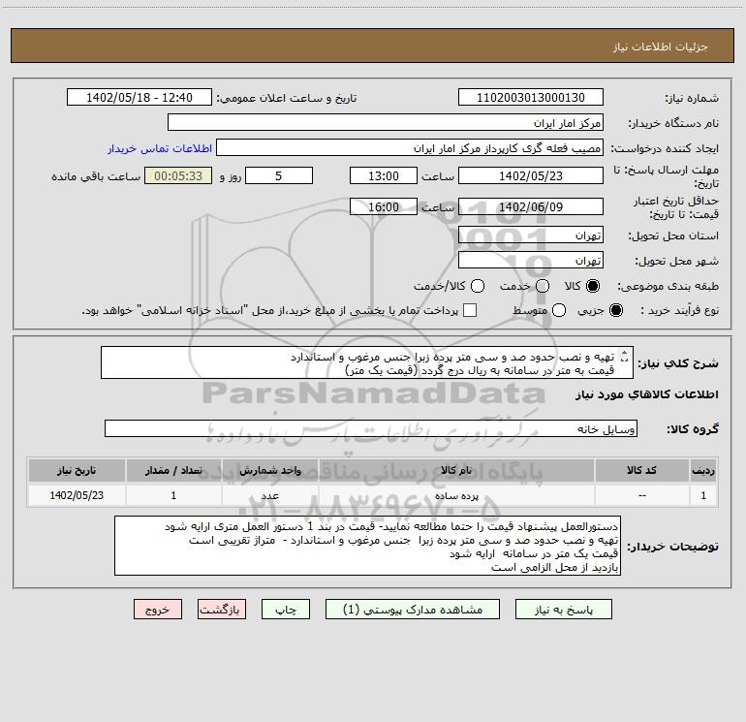Click the response deadline date 1402/05/23 field
Image resolution: width=746 pixels, height=722 pixels.
point(531,176)
